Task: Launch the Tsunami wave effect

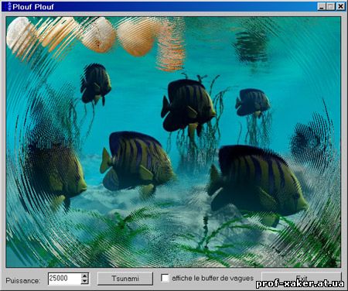Action: tap(125, 279)
